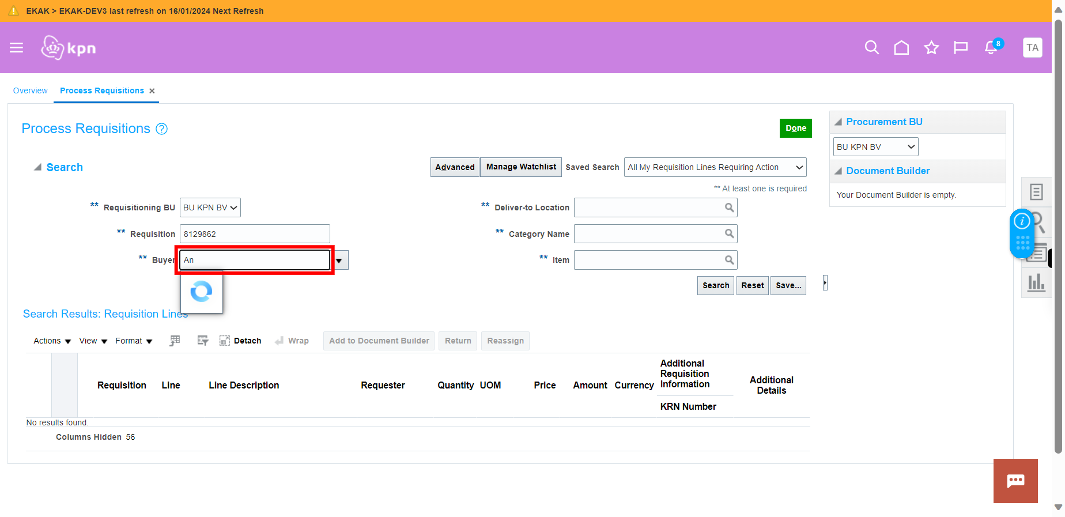Screen dimensions: 1065x517
Task: Sort by the Requisition column header
Action: point(122,386)
